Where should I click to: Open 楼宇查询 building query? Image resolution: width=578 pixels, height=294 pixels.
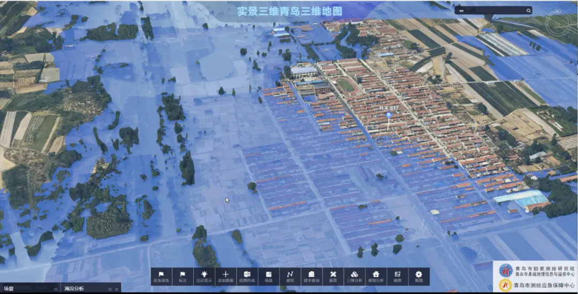311,277
